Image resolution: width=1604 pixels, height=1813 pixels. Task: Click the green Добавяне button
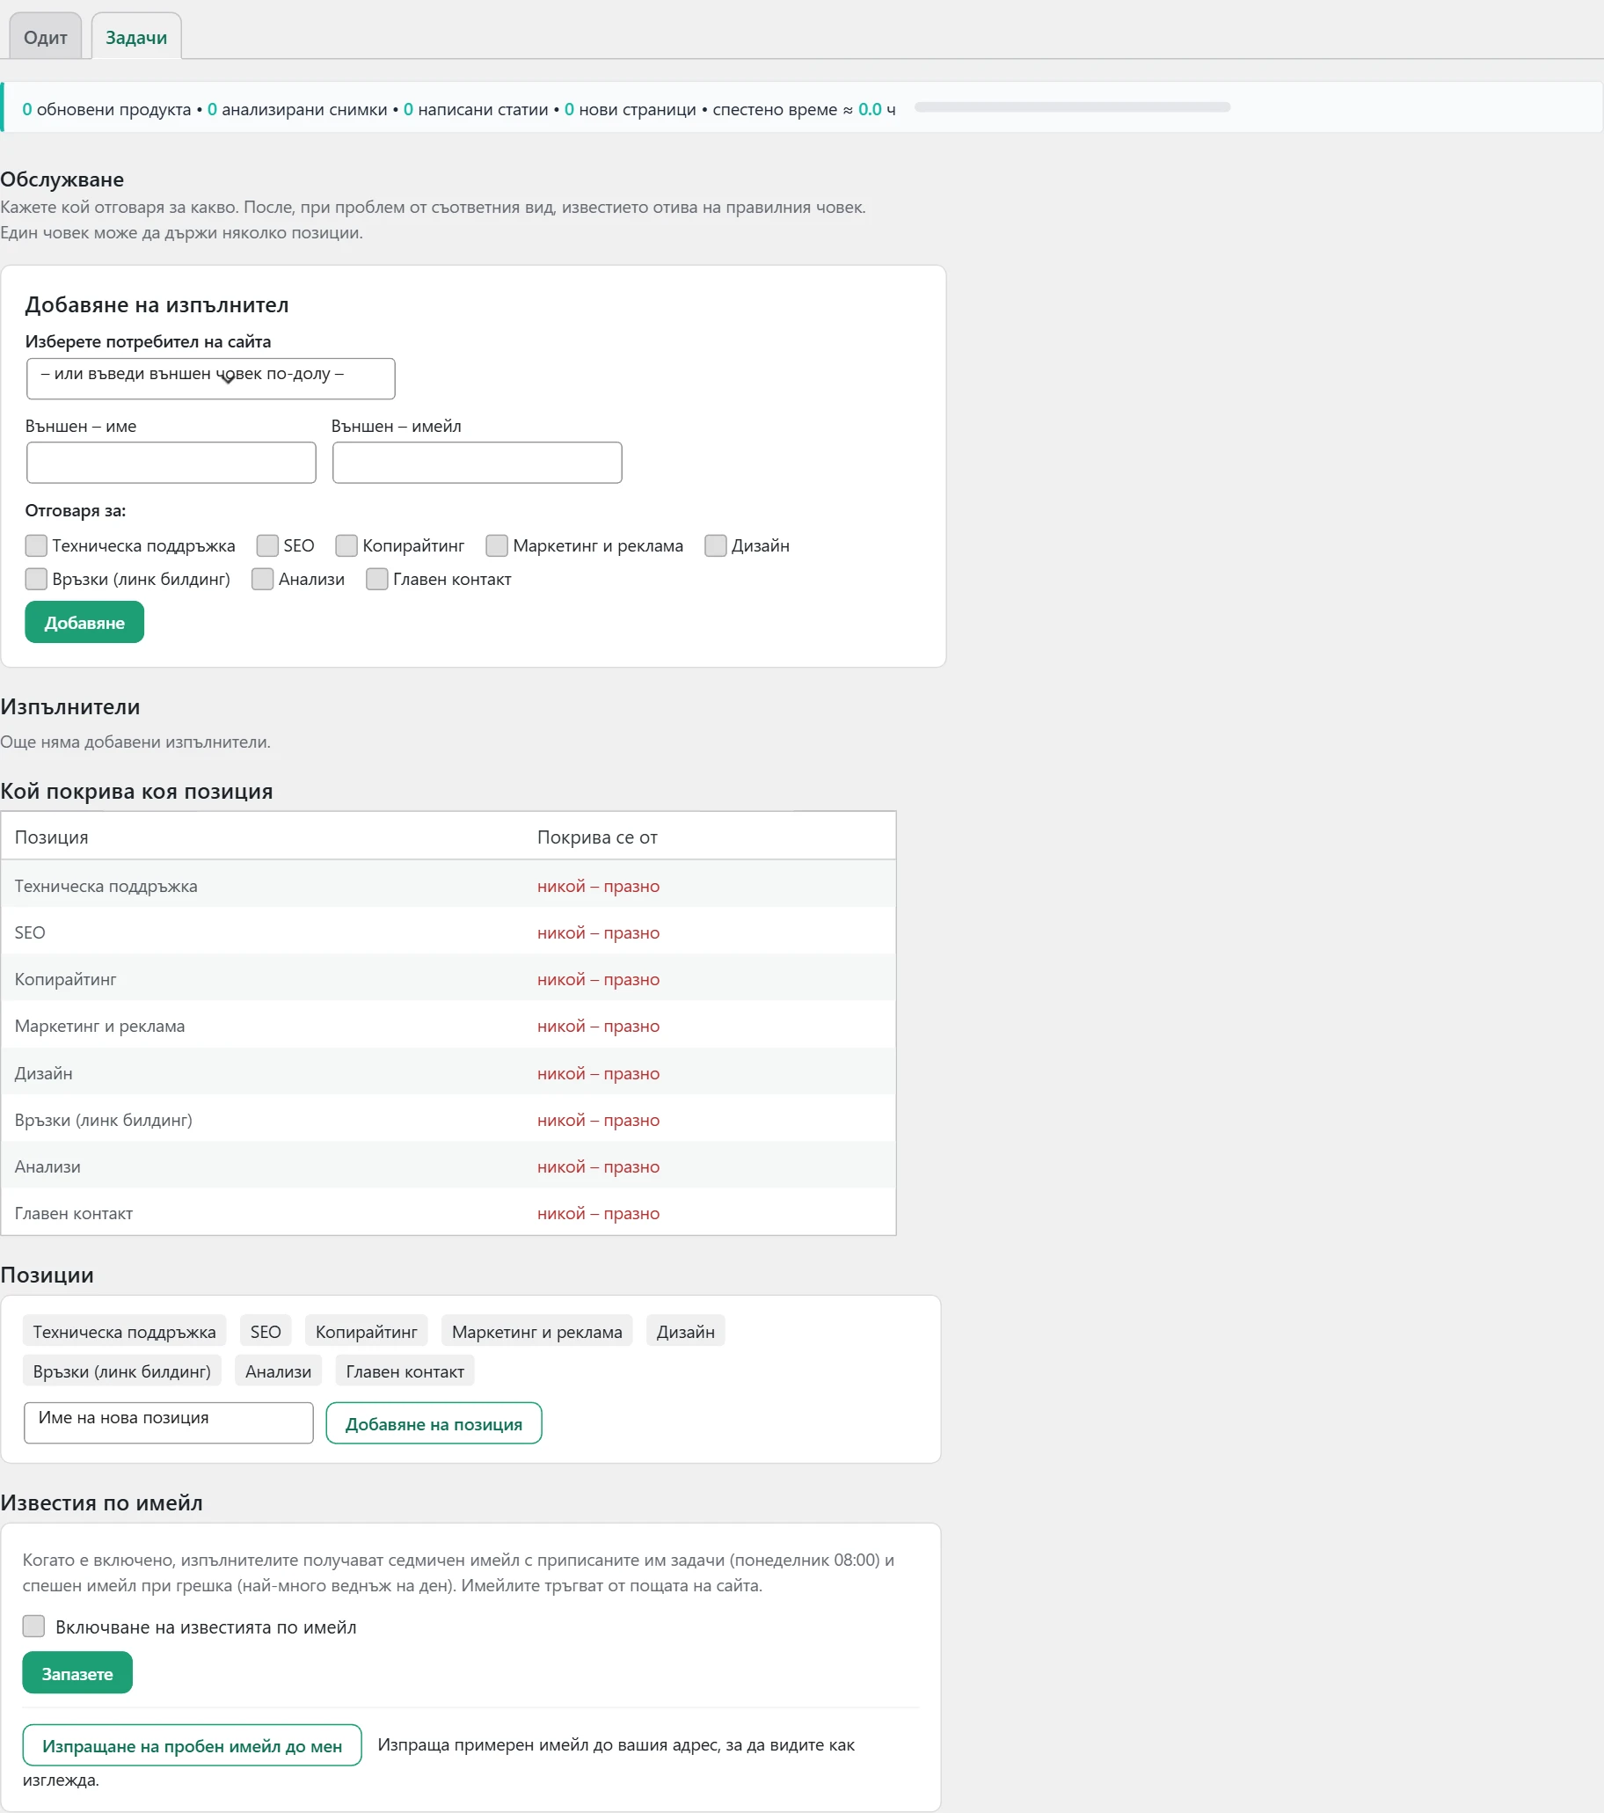(84, 622)
